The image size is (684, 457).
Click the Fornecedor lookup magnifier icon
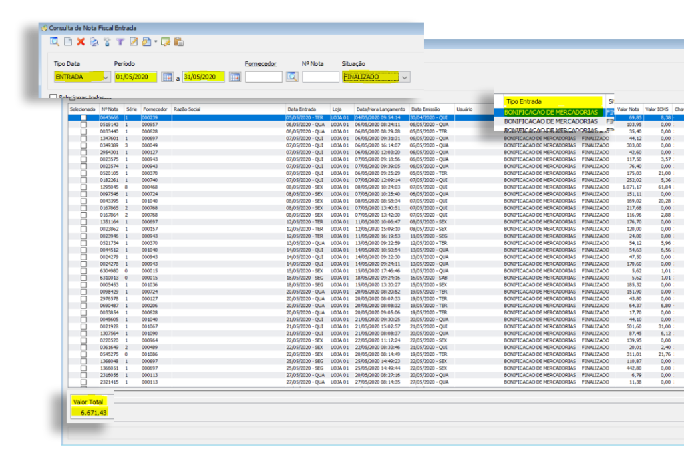[292, 77]
